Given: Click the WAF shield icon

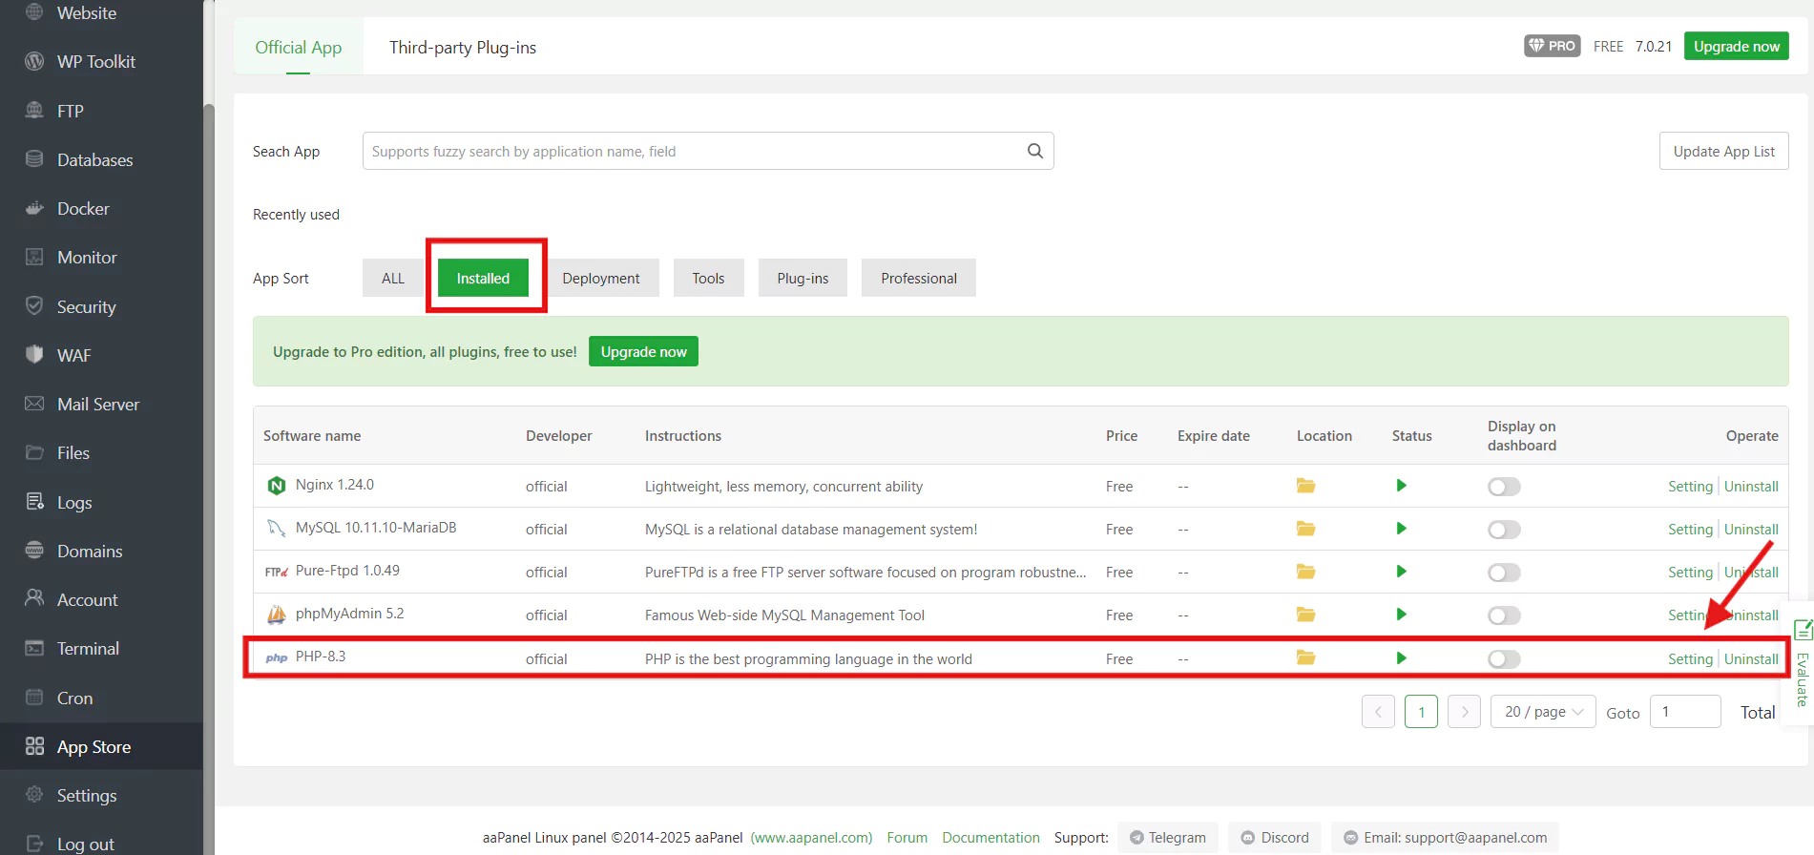Looking at the screenshot, I should [x=34, y=355].
